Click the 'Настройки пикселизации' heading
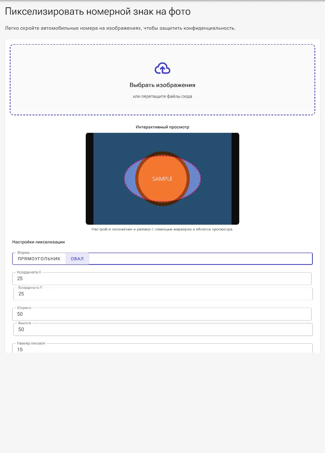The height and width of the screenshot is (453, 325). pos(39,242)
